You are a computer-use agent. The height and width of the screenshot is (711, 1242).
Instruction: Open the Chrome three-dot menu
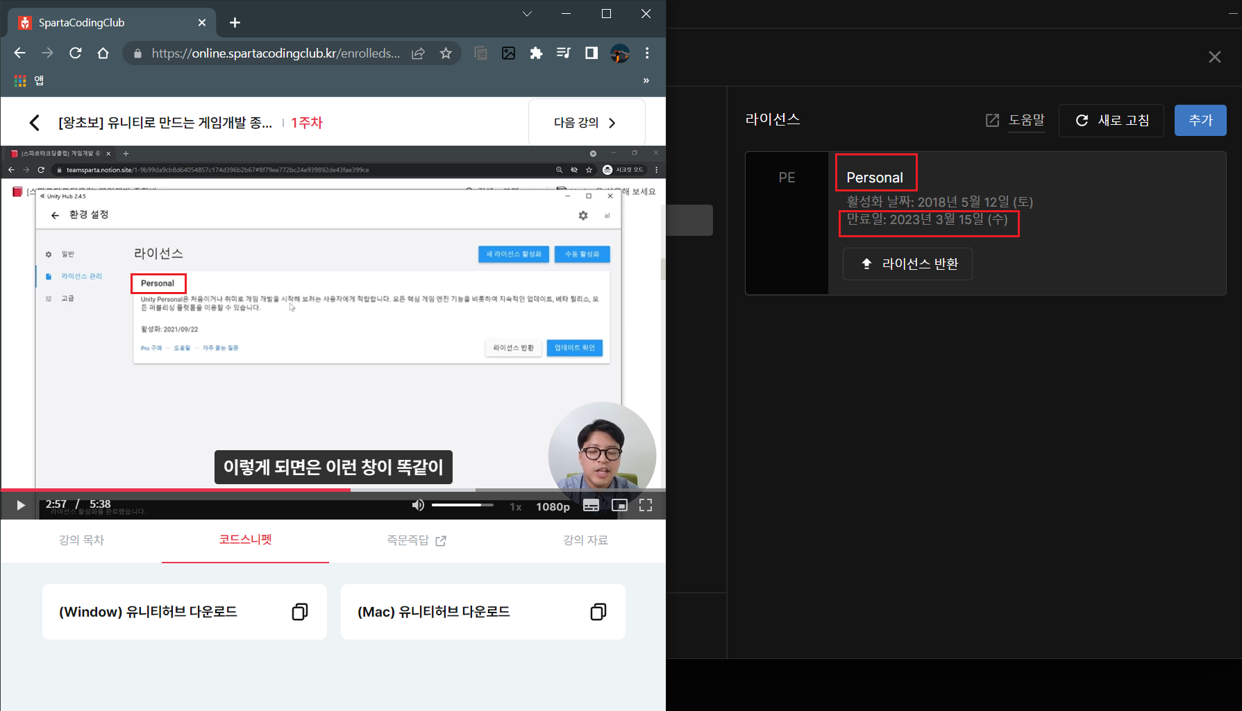pos(647,53)
